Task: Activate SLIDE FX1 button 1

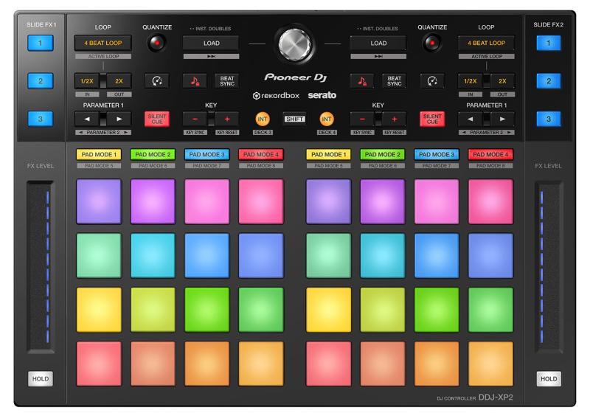Action: 41,43
